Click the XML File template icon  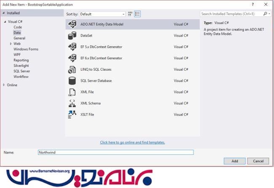tap(72, 92)
